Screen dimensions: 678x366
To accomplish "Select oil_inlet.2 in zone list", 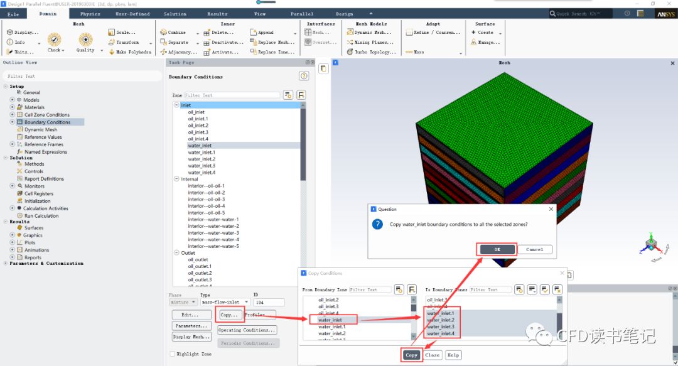I will click(198, 126).
